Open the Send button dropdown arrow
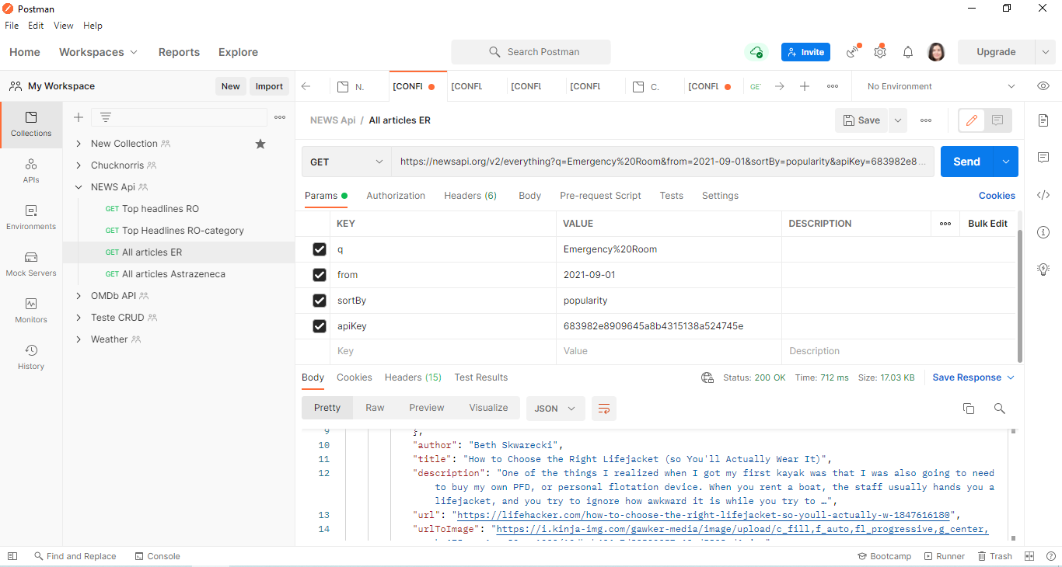The width and height of the screenshot is (1062, 567). click(x=1006, y=162)
